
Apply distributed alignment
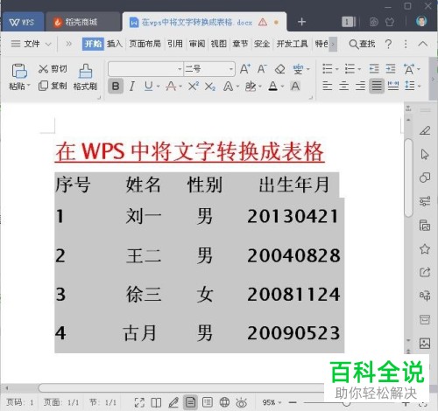[393, 86]
